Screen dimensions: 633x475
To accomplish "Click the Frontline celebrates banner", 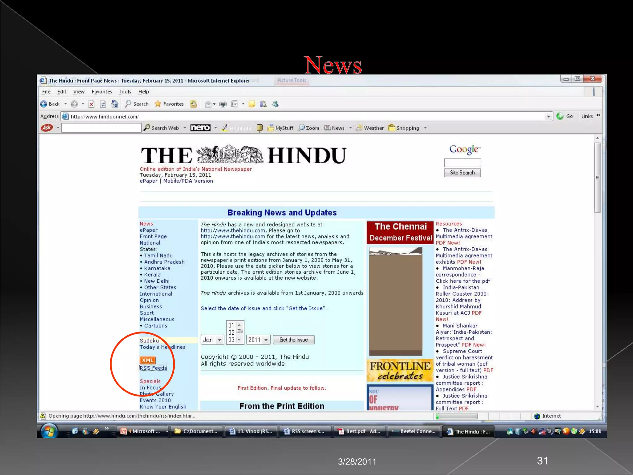I will 400,370.
